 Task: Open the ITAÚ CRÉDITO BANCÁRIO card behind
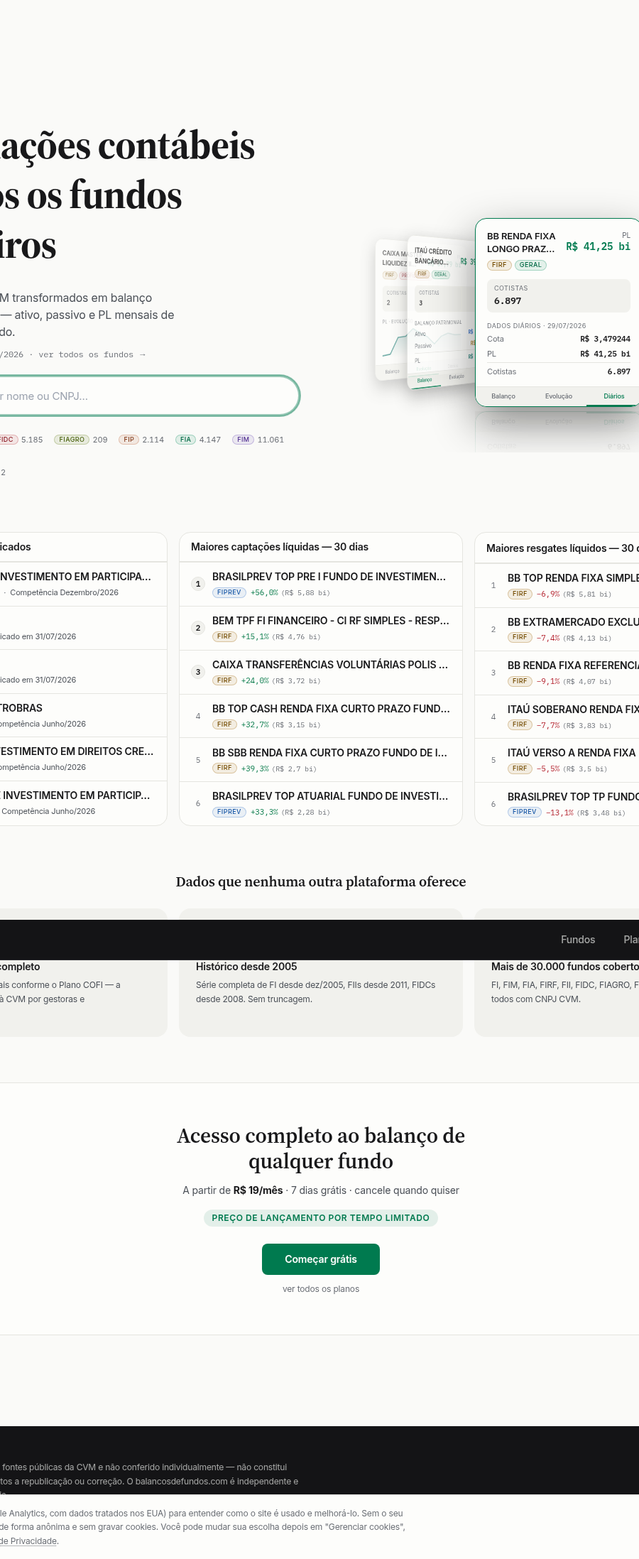coord(440,313)
